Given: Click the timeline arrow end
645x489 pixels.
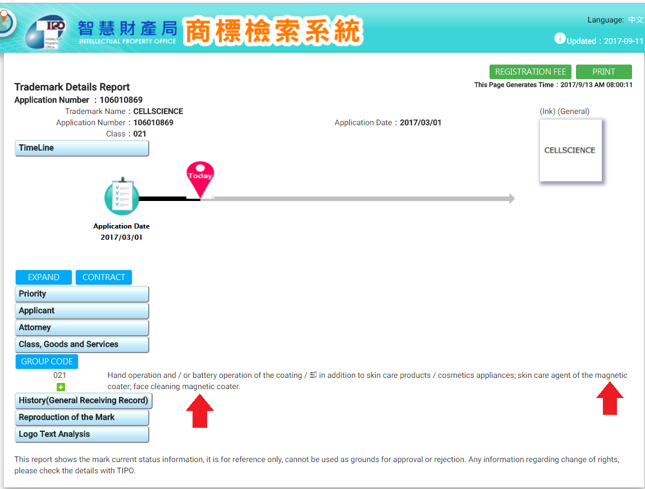Looking at the screenshot, I should (x=511, y=199).
